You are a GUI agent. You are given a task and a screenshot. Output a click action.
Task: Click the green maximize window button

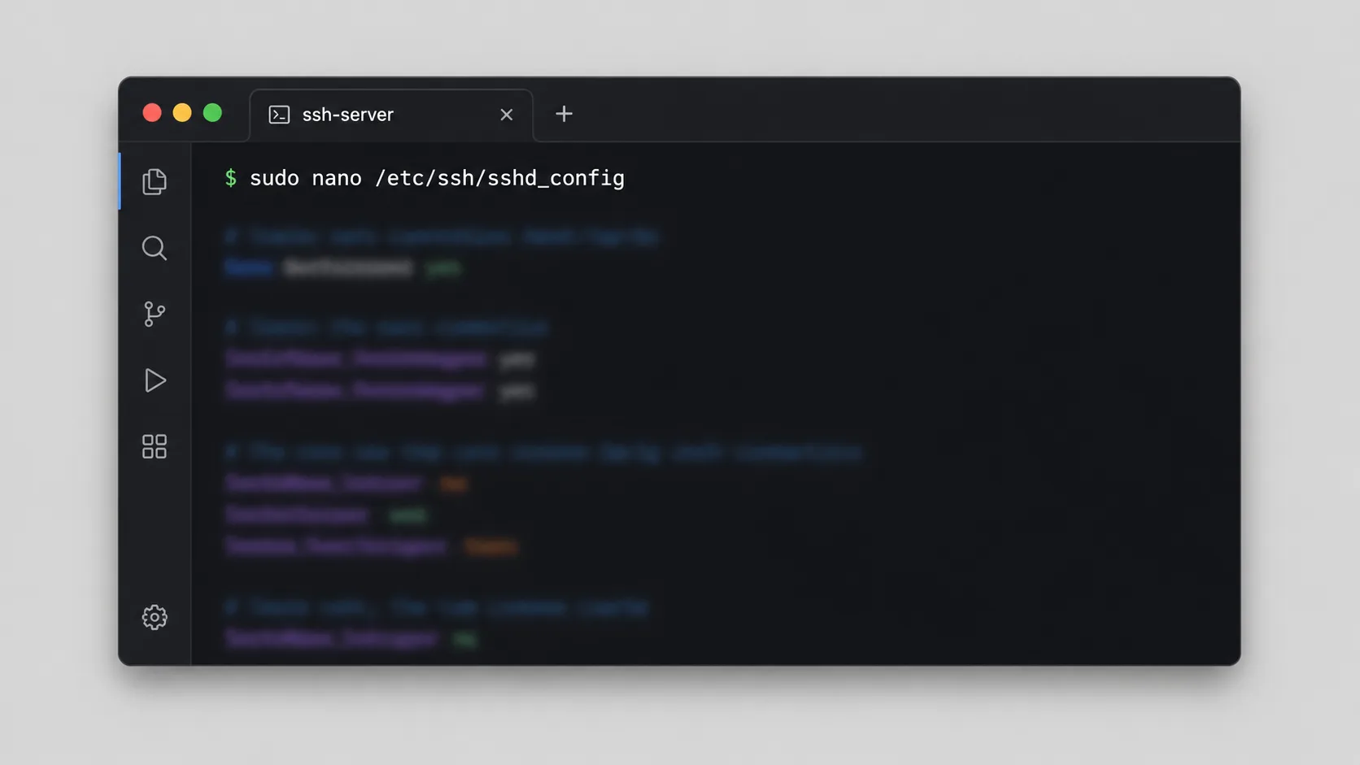pos(212,113)
